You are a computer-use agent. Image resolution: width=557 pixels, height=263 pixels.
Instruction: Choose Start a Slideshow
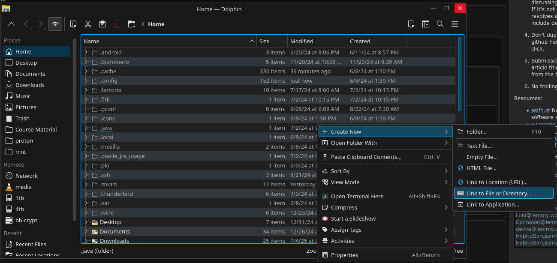385,218
